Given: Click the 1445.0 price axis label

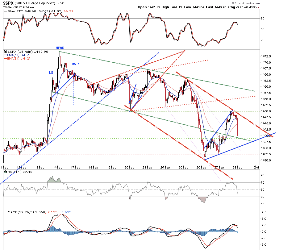Looking at the screenshot, I should (266, 123).
